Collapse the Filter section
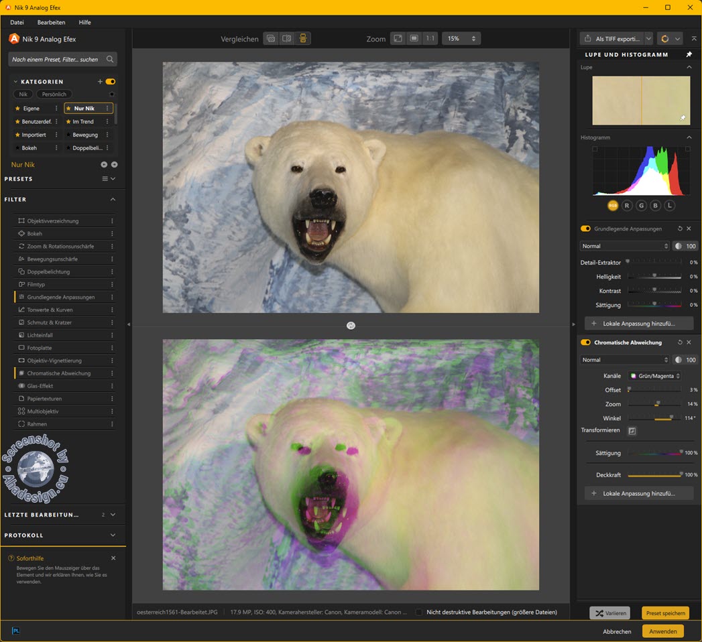 [113, 199]
